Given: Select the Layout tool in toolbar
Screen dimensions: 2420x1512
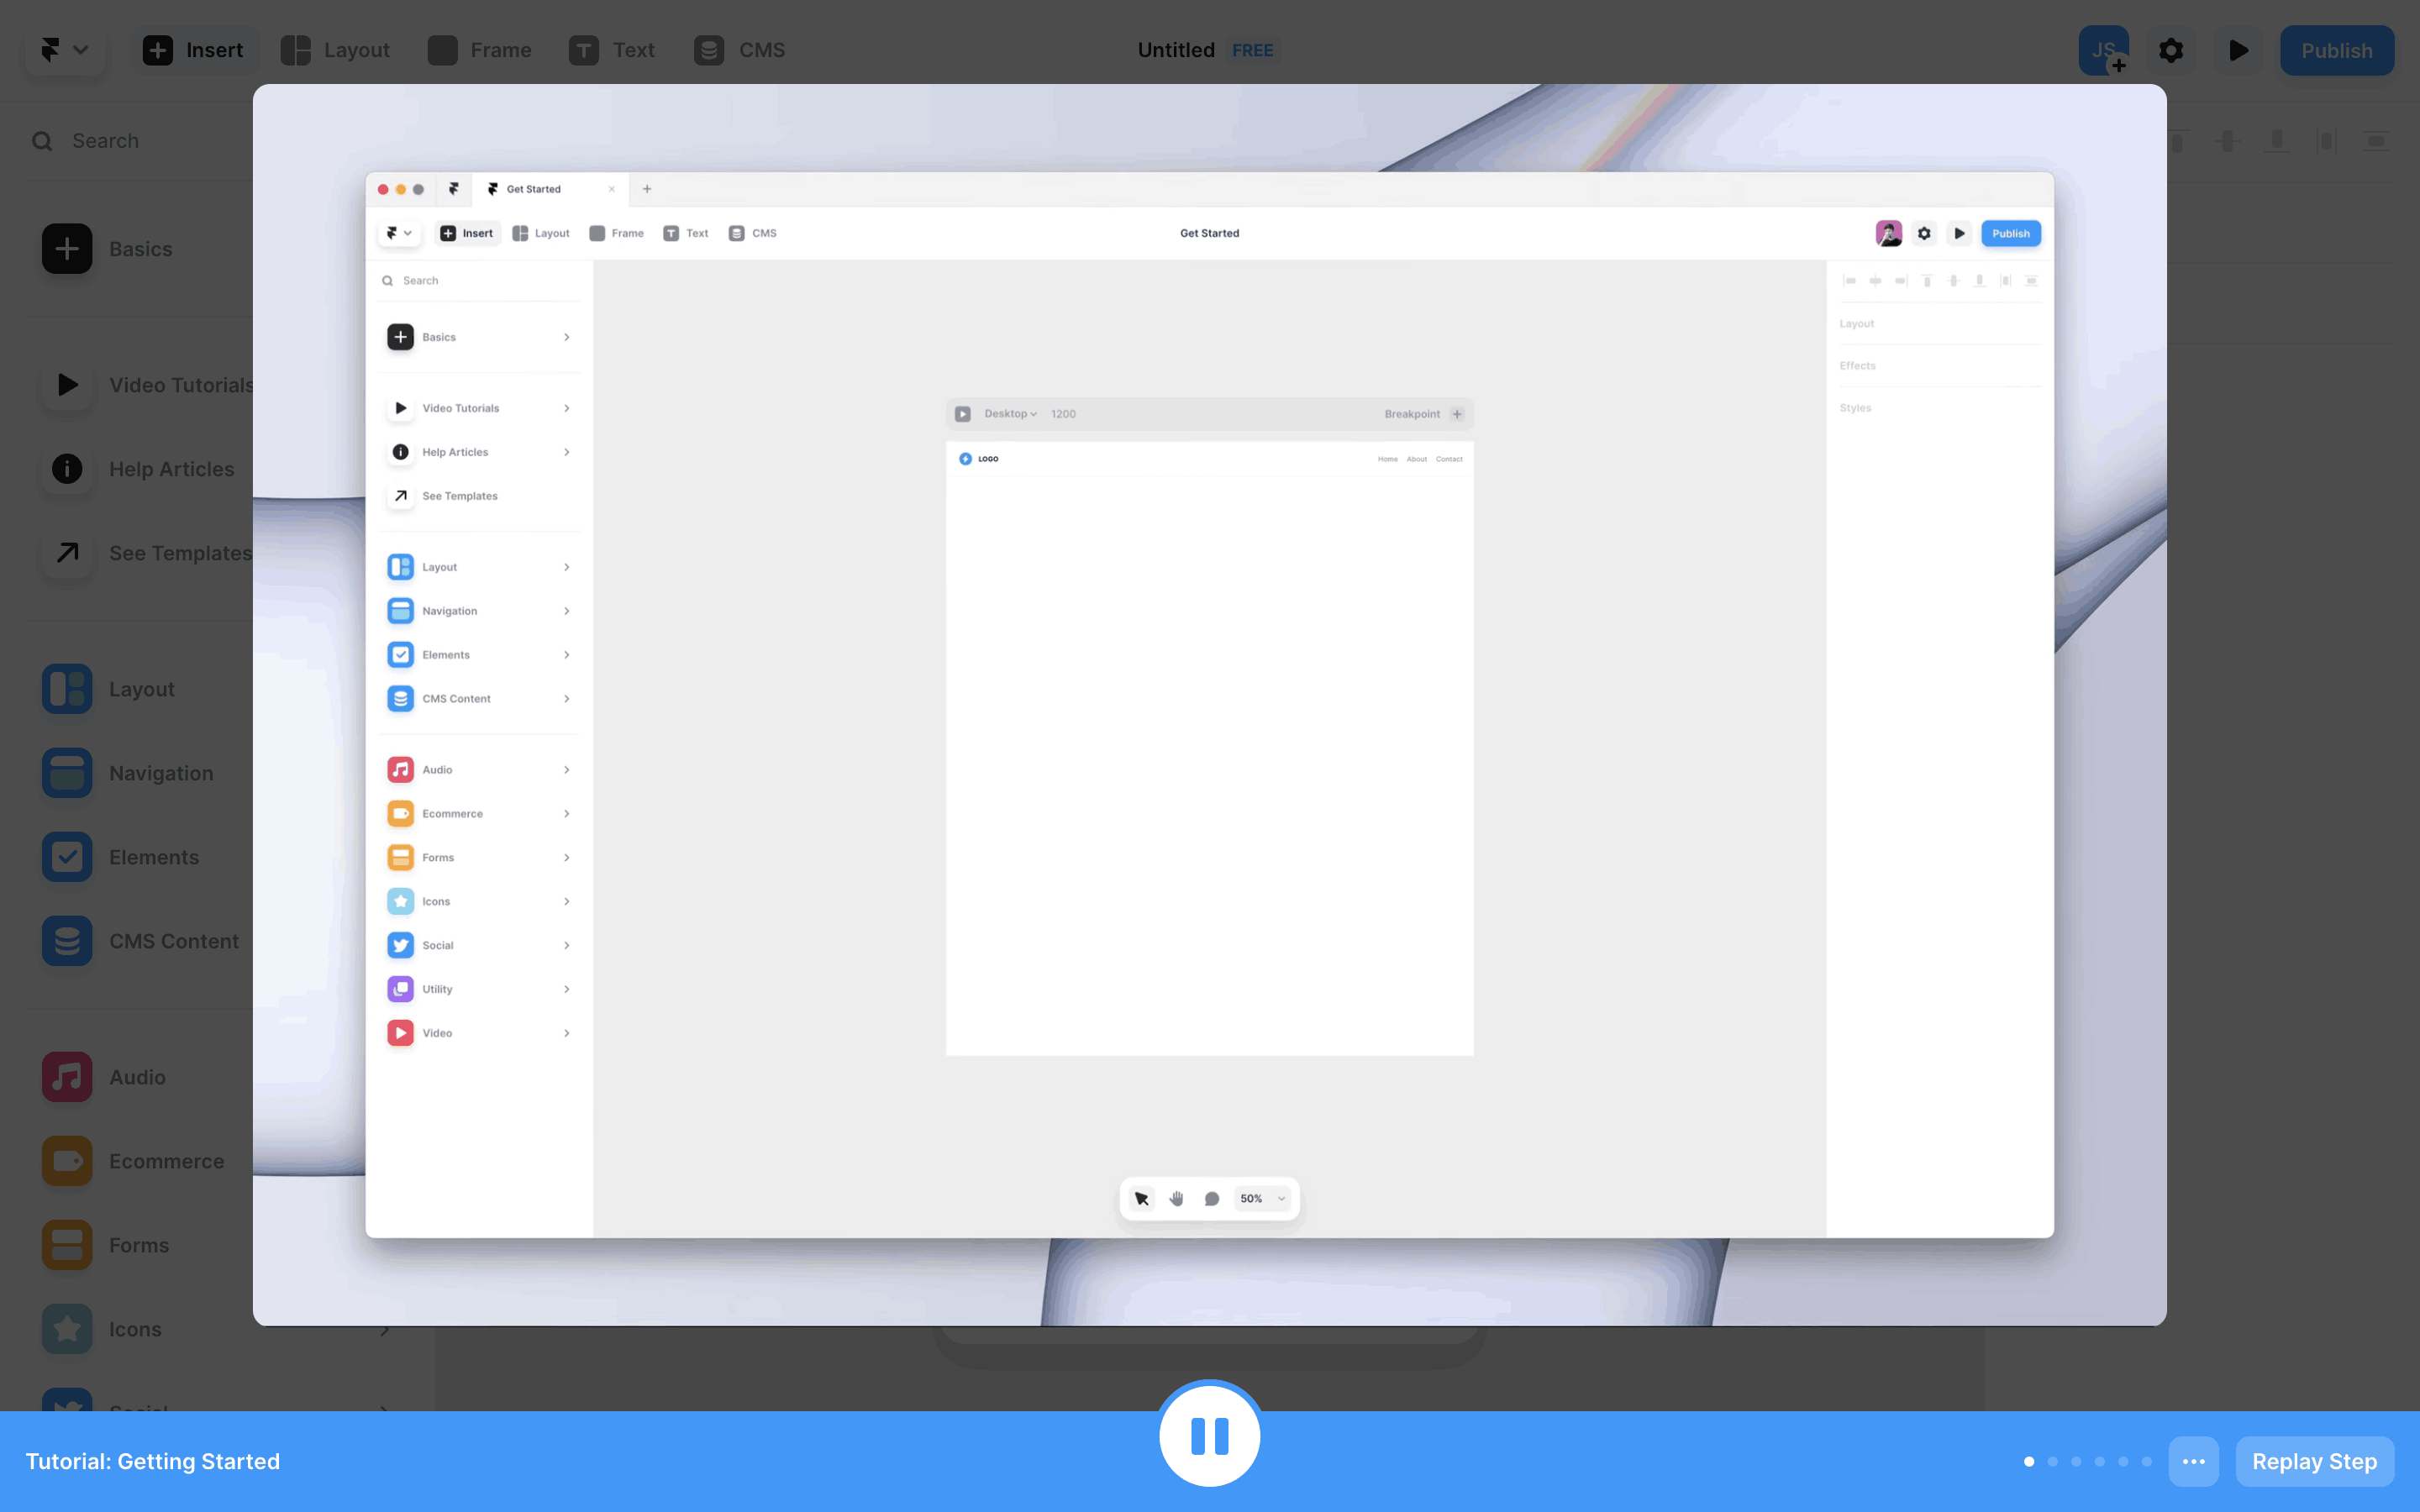Looking at the screenshot, I should pos(335,50).
